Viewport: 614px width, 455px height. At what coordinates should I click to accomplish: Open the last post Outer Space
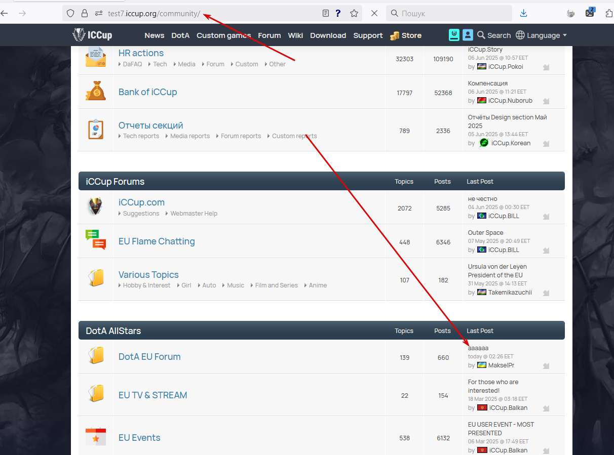tap(486, 233)
